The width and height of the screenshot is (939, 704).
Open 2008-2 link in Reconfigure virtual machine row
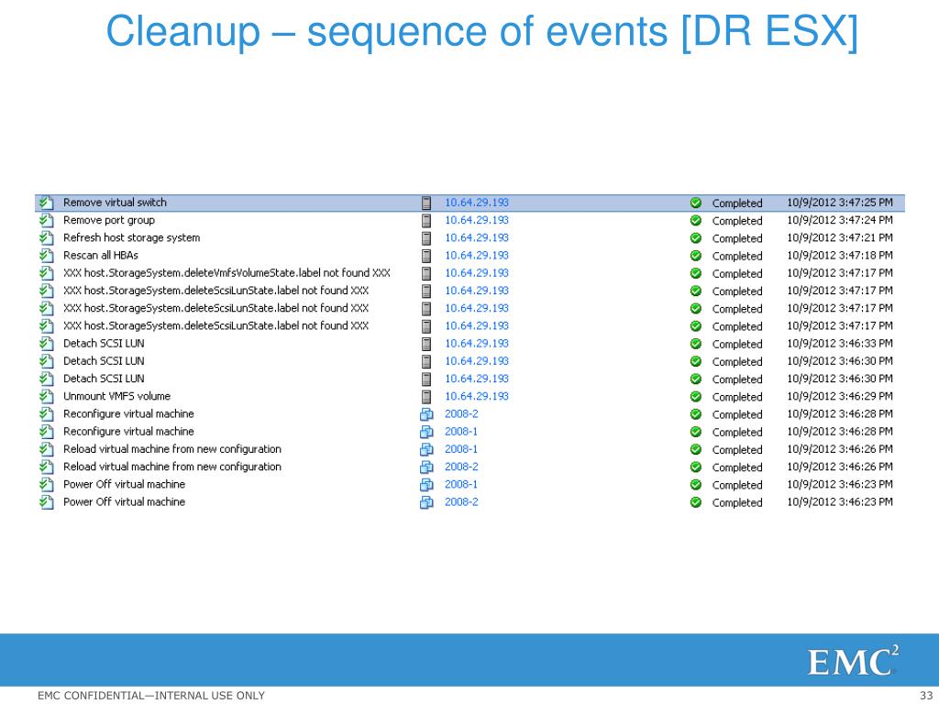click(x=461, y=413)
